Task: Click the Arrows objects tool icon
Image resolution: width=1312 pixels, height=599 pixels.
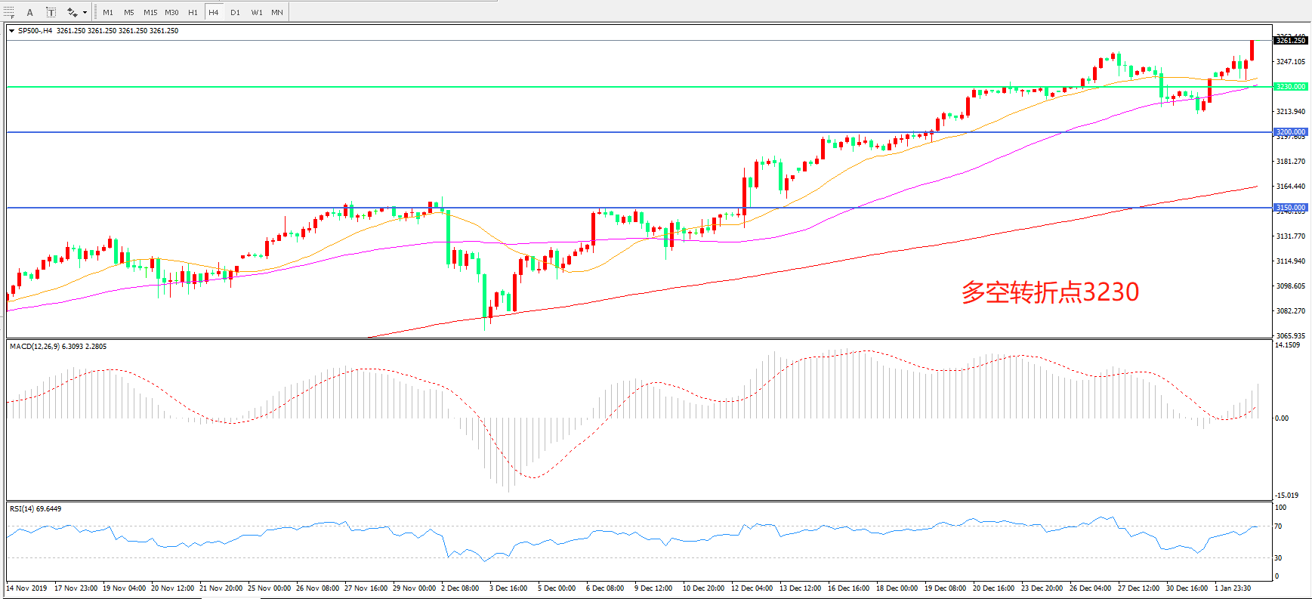Action: (73, 12)
